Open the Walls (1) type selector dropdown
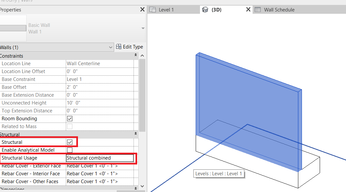 [x=111, y=47]
